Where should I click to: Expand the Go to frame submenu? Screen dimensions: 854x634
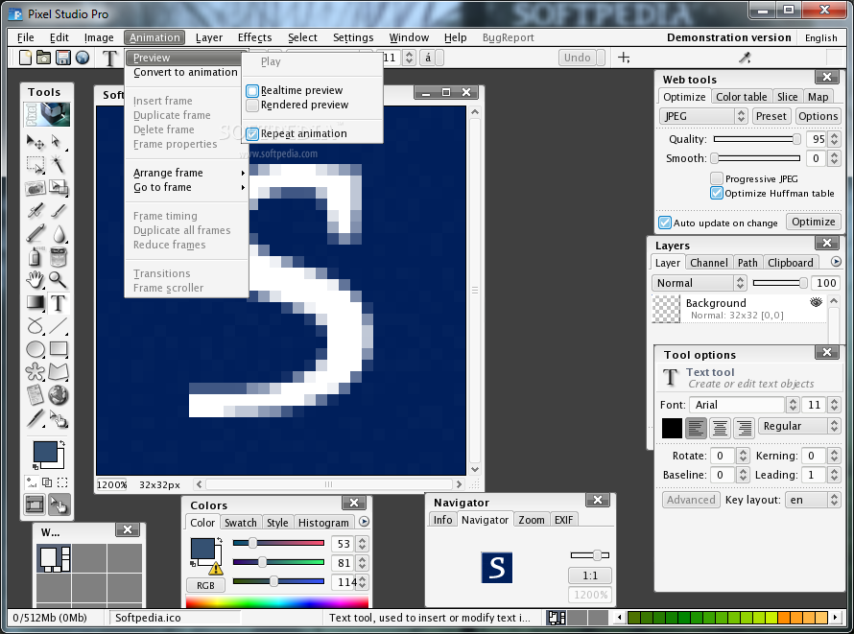187,187
